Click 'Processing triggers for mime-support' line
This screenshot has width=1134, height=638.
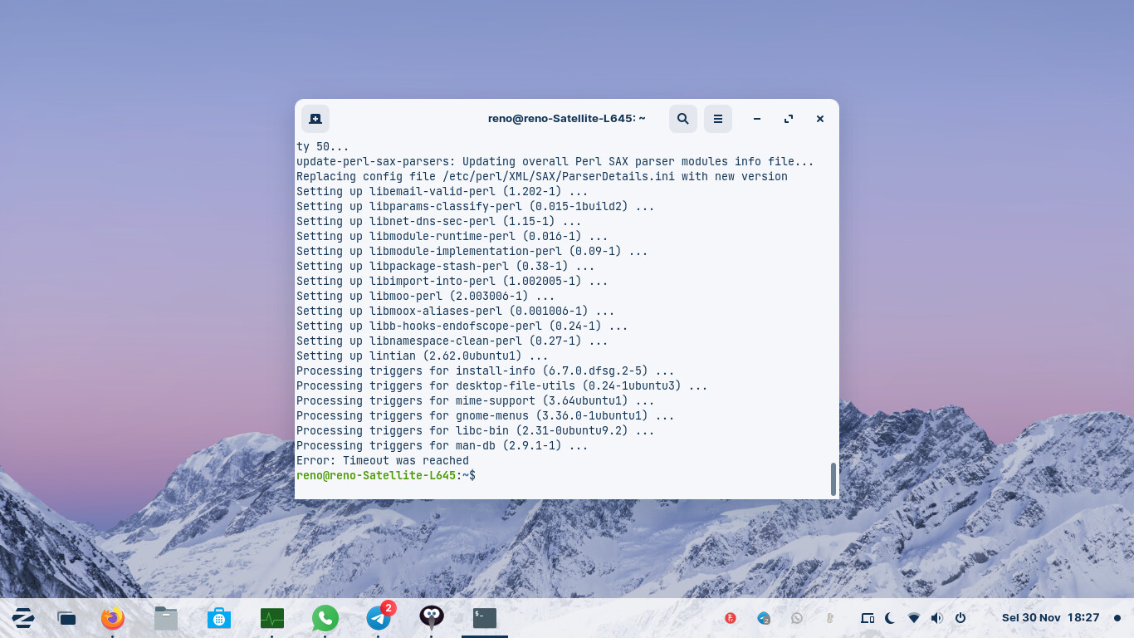475,400
